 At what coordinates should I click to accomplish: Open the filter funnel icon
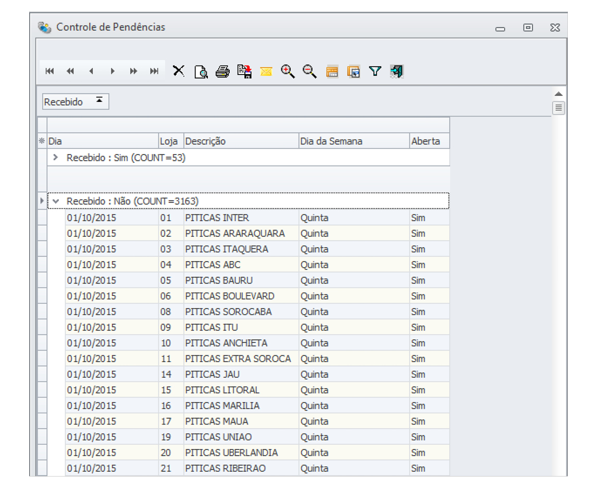[x=375, y=71]
